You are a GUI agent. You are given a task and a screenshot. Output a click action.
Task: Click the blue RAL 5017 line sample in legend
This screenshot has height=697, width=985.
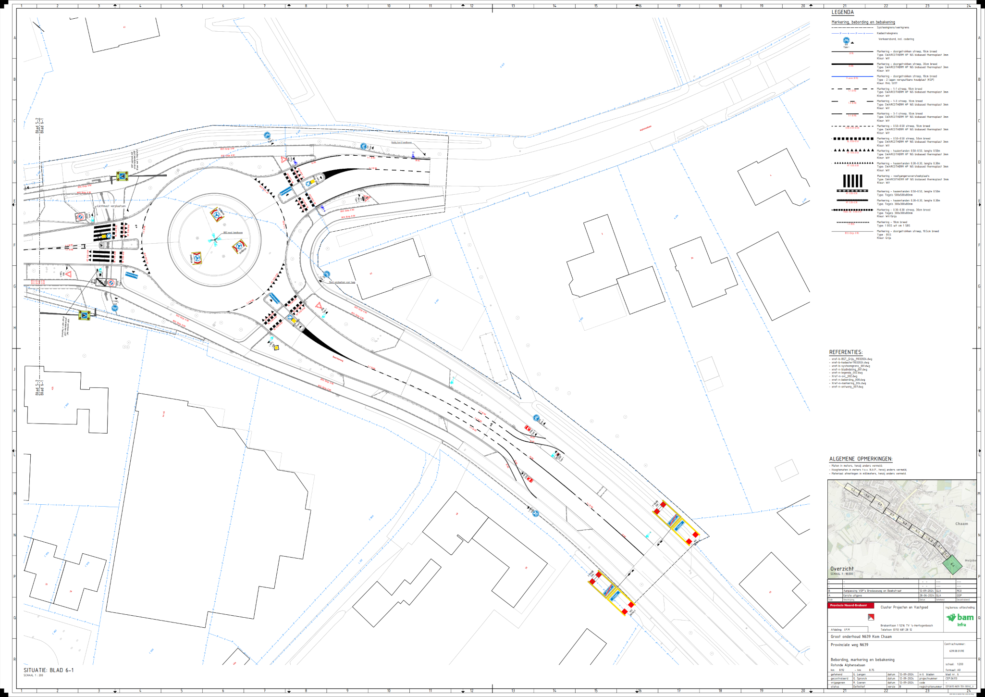pyautogui.click(x=852, y=76)
